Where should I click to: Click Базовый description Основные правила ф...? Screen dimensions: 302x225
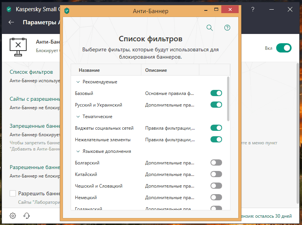point(170,93)
